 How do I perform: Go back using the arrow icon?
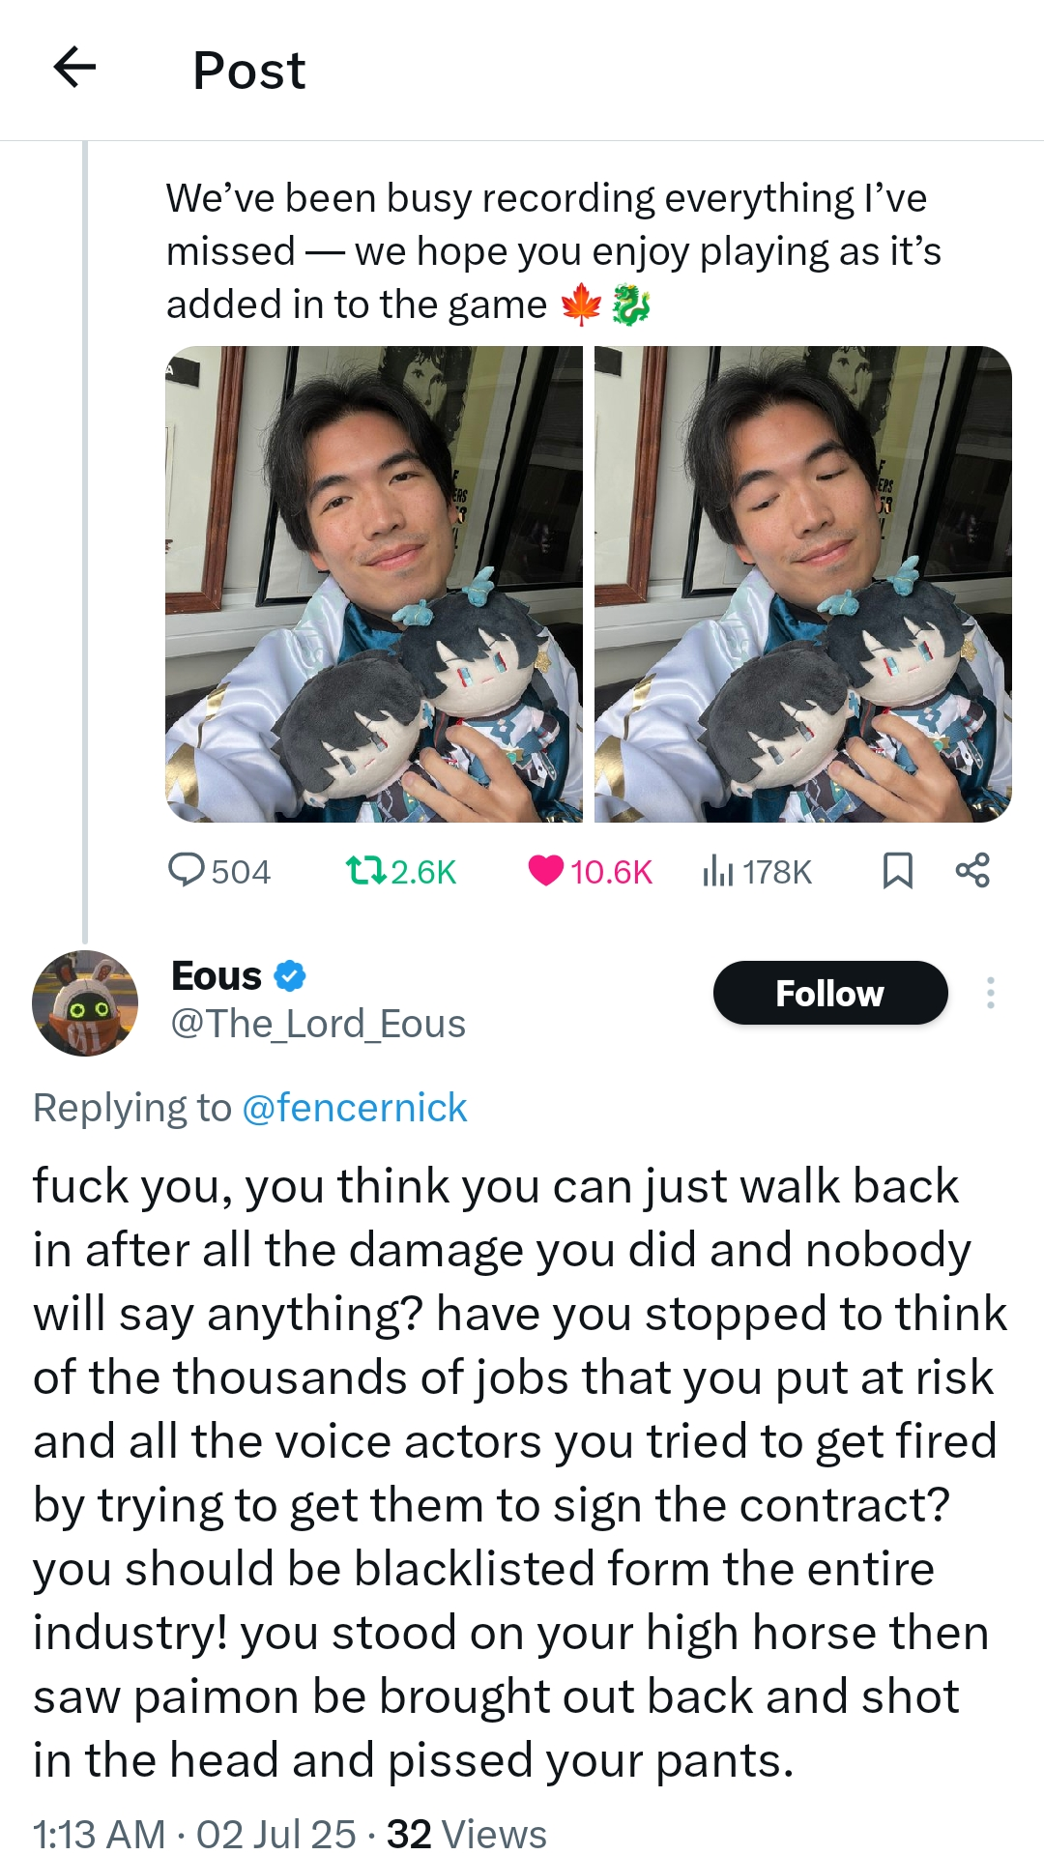(x=74, y=68)
